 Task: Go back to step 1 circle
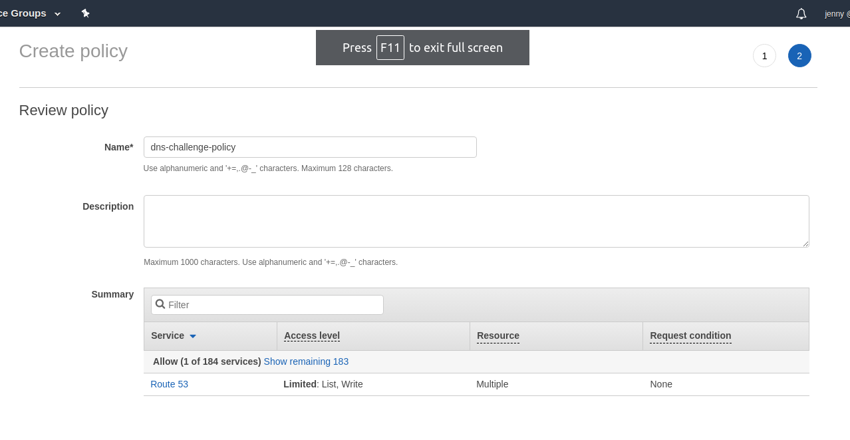click(x=764, y=56)
